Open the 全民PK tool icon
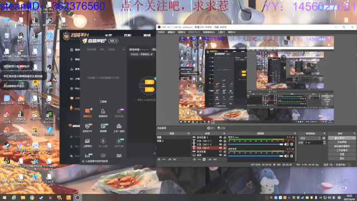This screenshot has width=357, height=201. (88, 128)
